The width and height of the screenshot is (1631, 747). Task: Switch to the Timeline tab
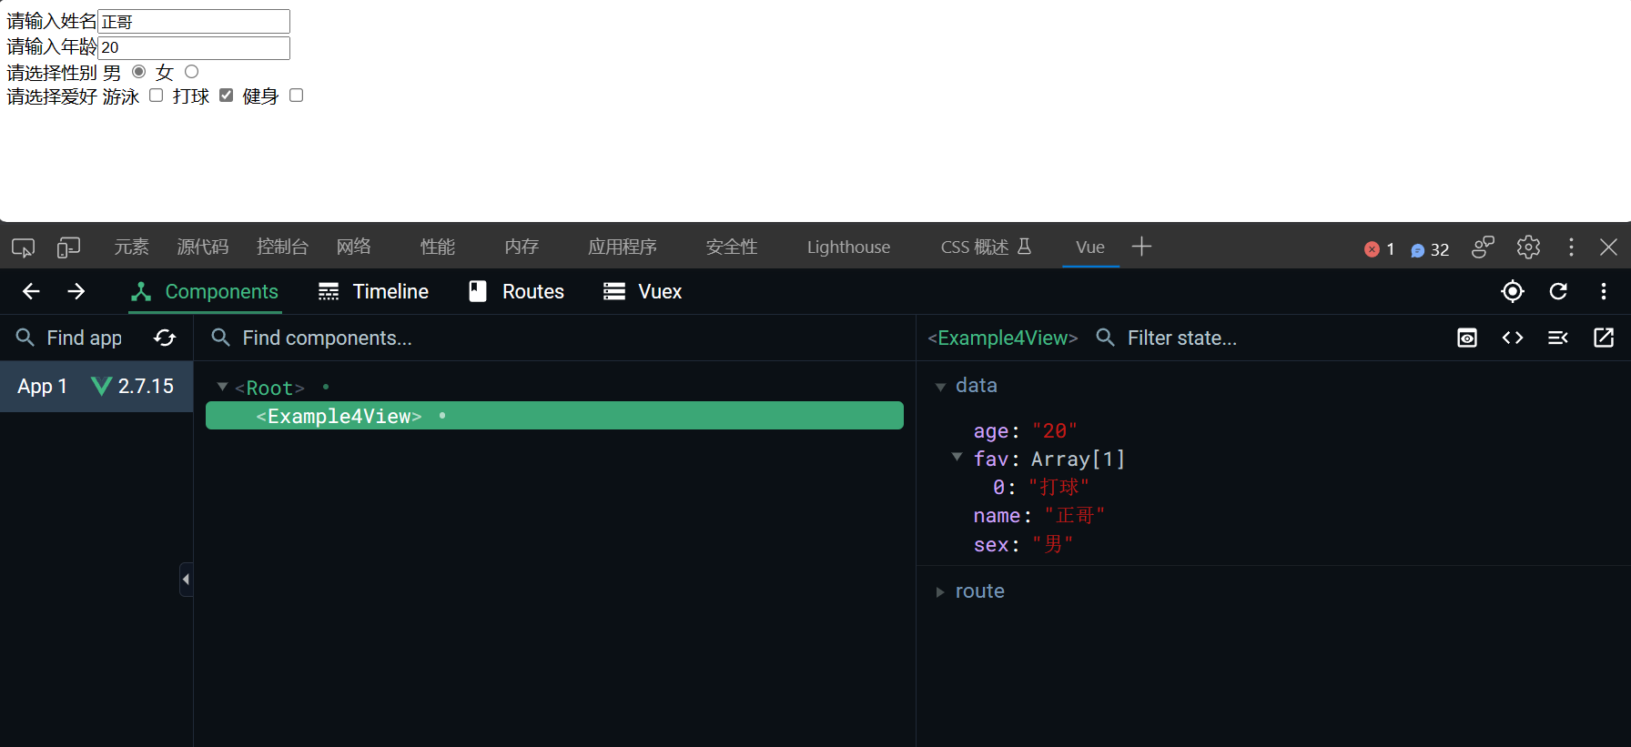(373, 292)
